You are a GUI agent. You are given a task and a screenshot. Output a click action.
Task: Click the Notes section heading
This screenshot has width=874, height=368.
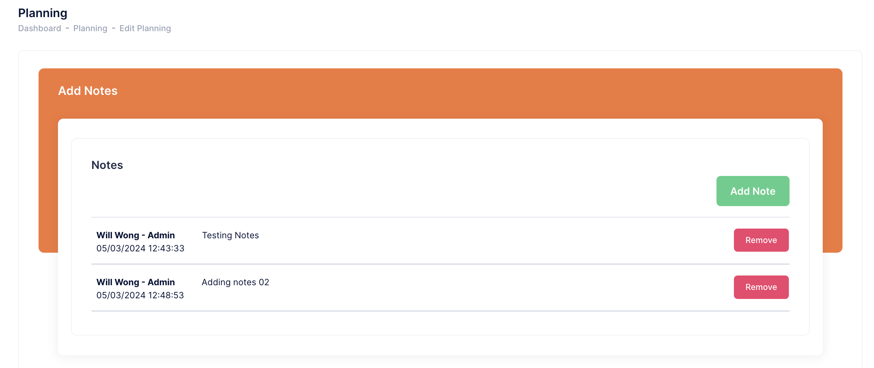pos(107,165)
